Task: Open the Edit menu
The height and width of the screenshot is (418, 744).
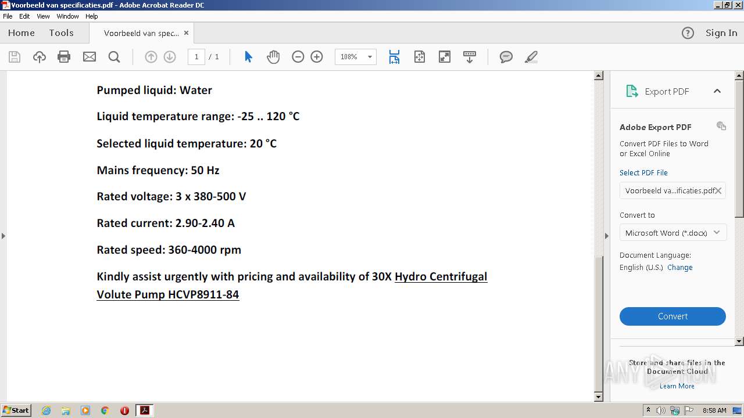Action: tap(24, 16)
